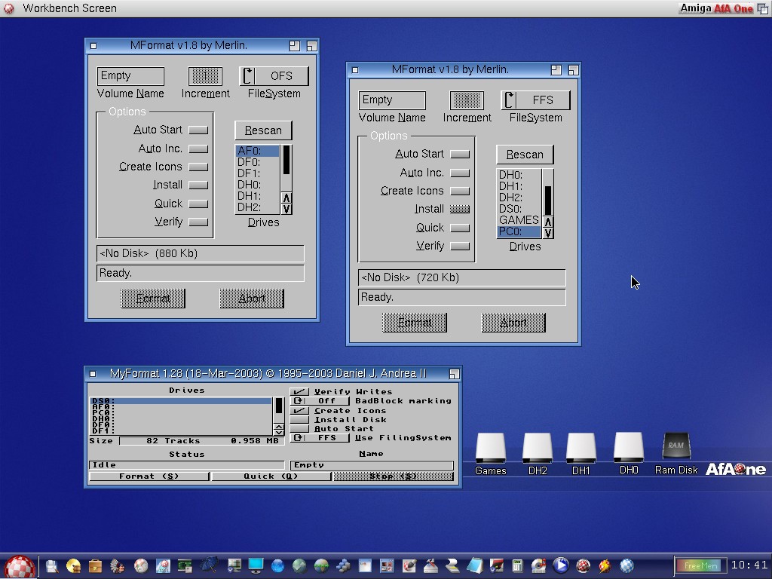Screen dimensions: 772x579
Task: Enable Install Disk checkbox in MyFormat
Action: (x=299, y=419)
